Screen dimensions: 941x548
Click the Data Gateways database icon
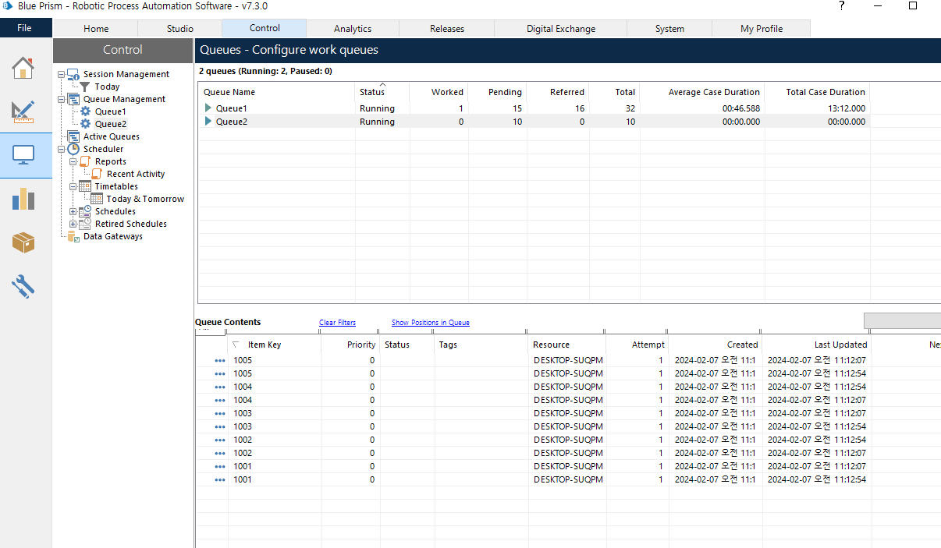coord(73,236)
